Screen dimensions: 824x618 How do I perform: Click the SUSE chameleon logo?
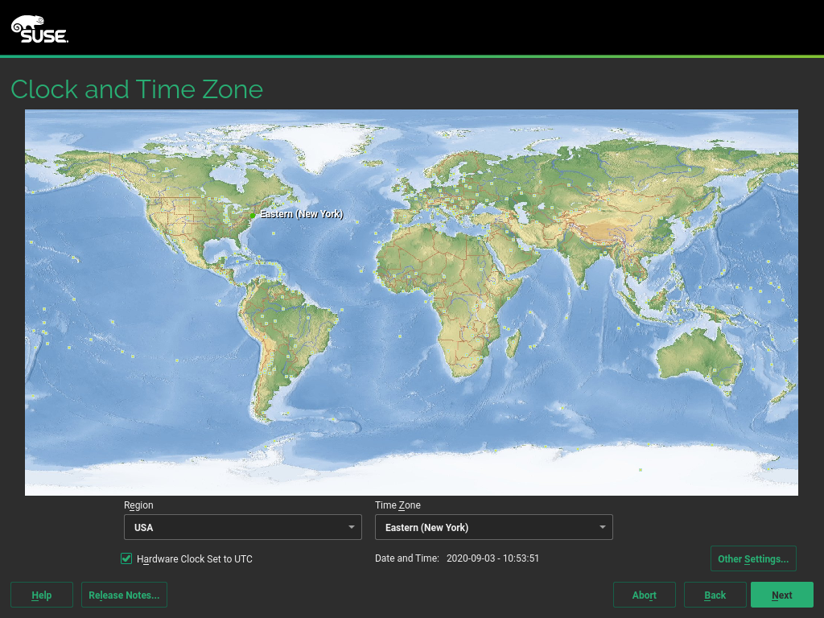tap(39, 29)
